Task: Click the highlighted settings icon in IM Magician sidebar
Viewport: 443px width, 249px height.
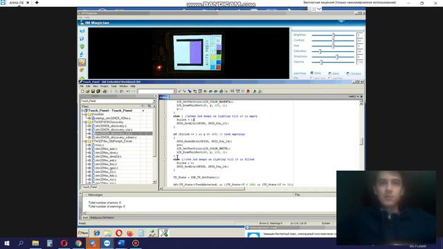Action: pyautogui.click(x=82, y=62)
